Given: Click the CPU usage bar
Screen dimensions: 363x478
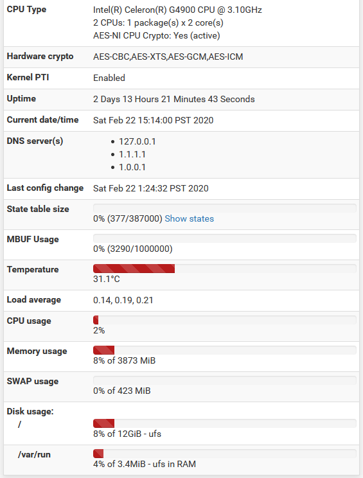Looking at the screenshot, I should [x=225, y=320].
